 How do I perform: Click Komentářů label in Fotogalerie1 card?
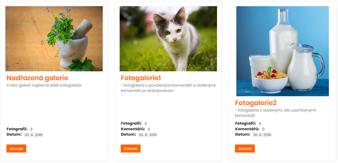pyautogui.click(x=133, y=129)
